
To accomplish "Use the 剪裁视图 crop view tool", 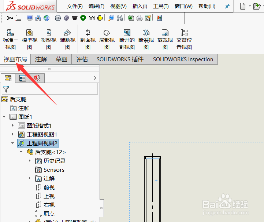I will click(x=165, y=39).
